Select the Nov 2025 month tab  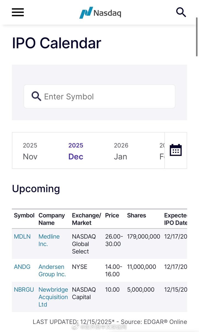[30, 151]
